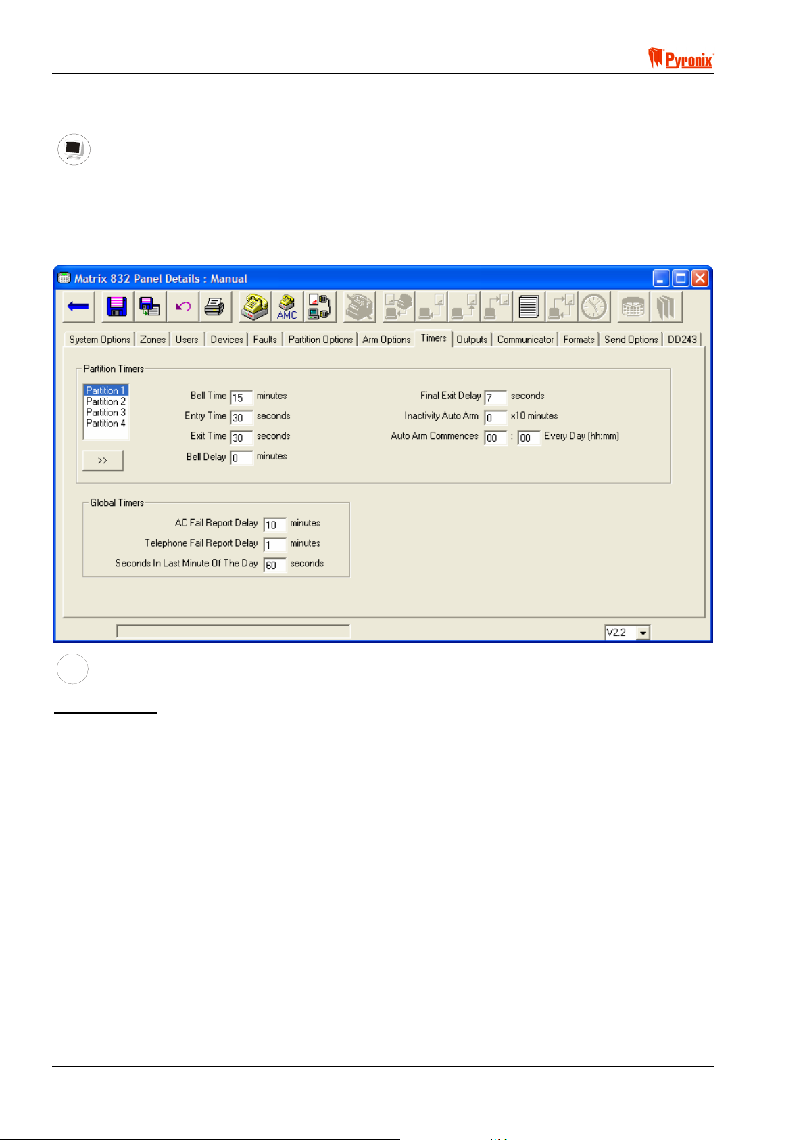Click the greyed keypad icon in toolbar
The width and height of the screenshot is (805, 1140).
tap(633, 307)
